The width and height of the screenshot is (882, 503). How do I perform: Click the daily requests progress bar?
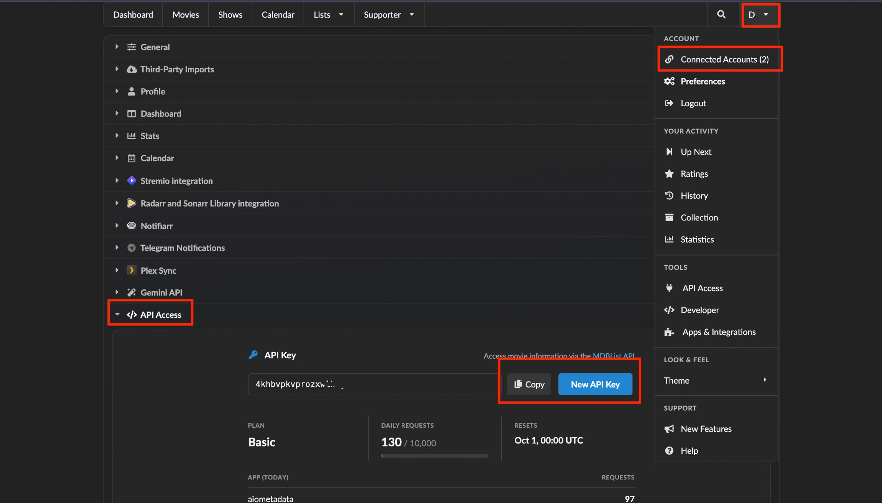tap(435, 456)
